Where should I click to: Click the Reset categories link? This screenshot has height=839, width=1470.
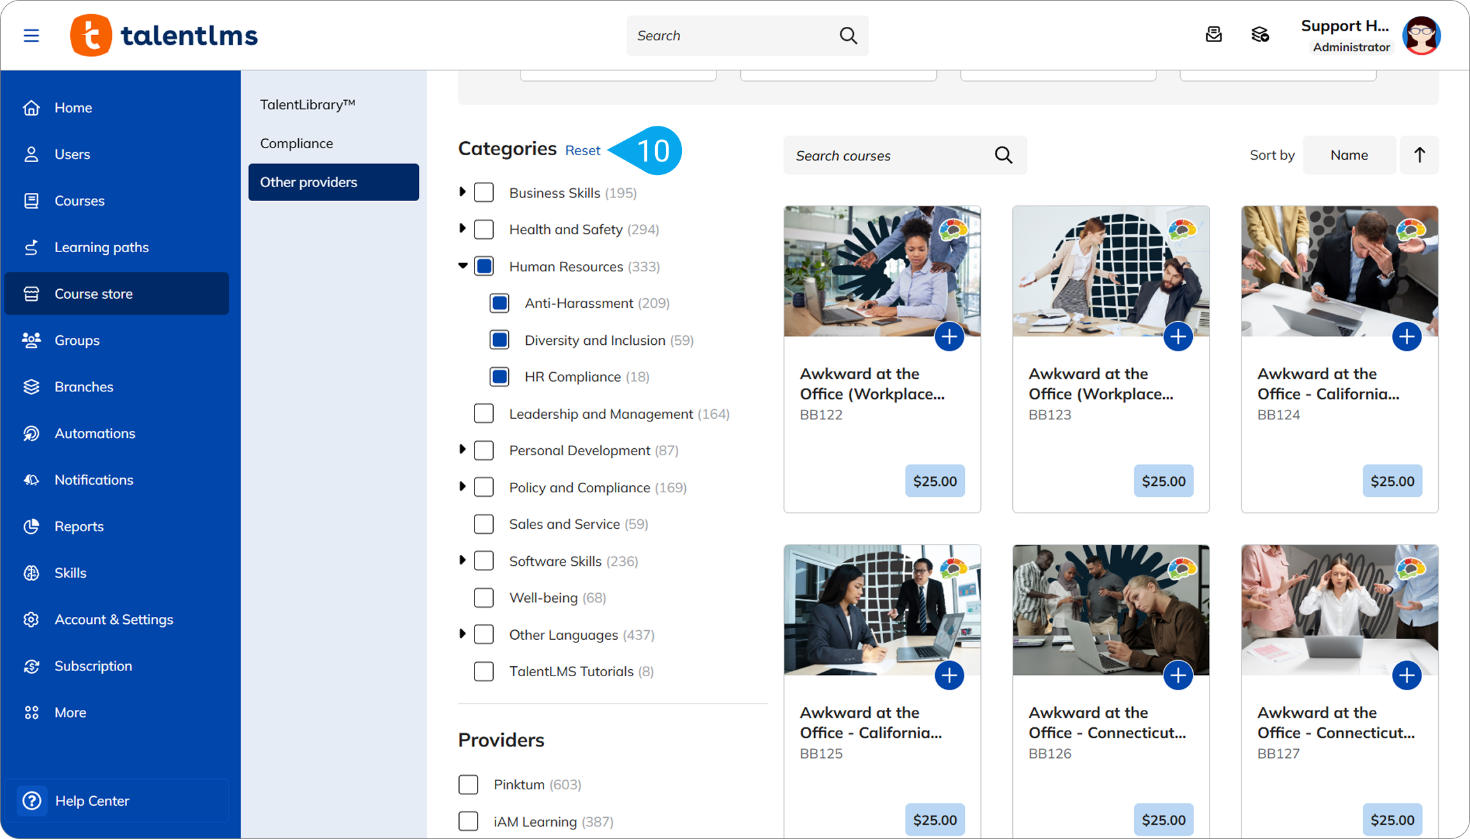(582, 150)
